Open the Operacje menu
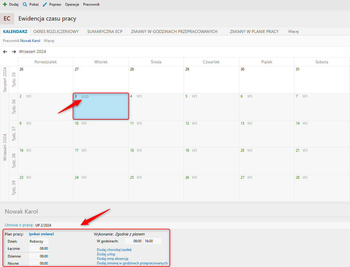The width and height of the screenshot is (350, 267). (x=72, y=4)
